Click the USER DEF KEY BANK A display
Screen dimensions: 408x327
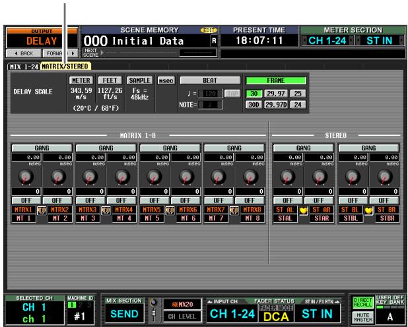pyautogui.click(x=390, y=317)
